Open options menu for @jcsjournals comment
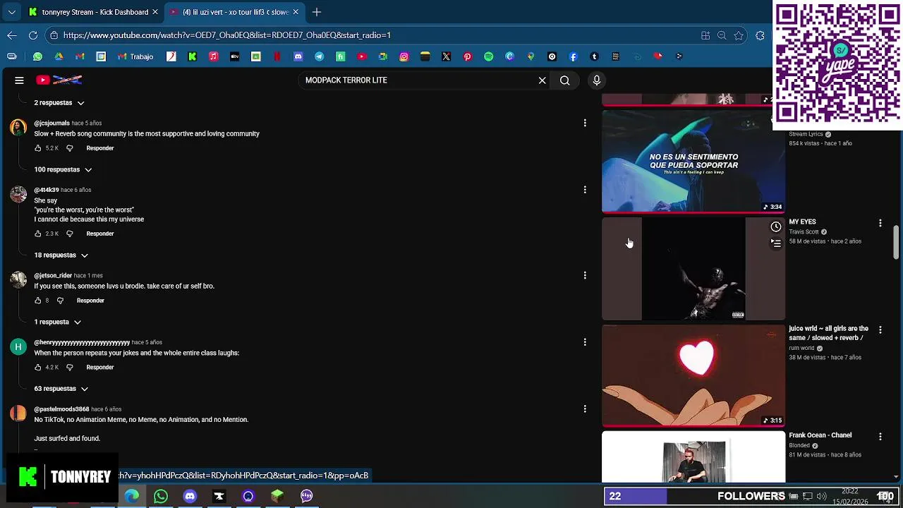903x508 pixels. pyautogui.click(x=585, y=123)
